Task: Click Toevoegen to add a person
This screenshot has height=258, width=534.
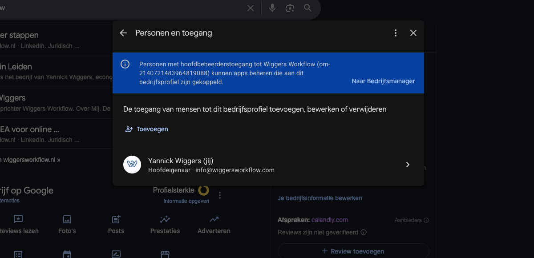Action: pyautogui.click(x=147, y=129)
